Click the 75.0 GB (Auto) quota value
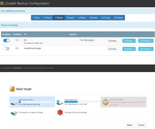The height and width of the screenshot is (129, 155). (87, 40)
